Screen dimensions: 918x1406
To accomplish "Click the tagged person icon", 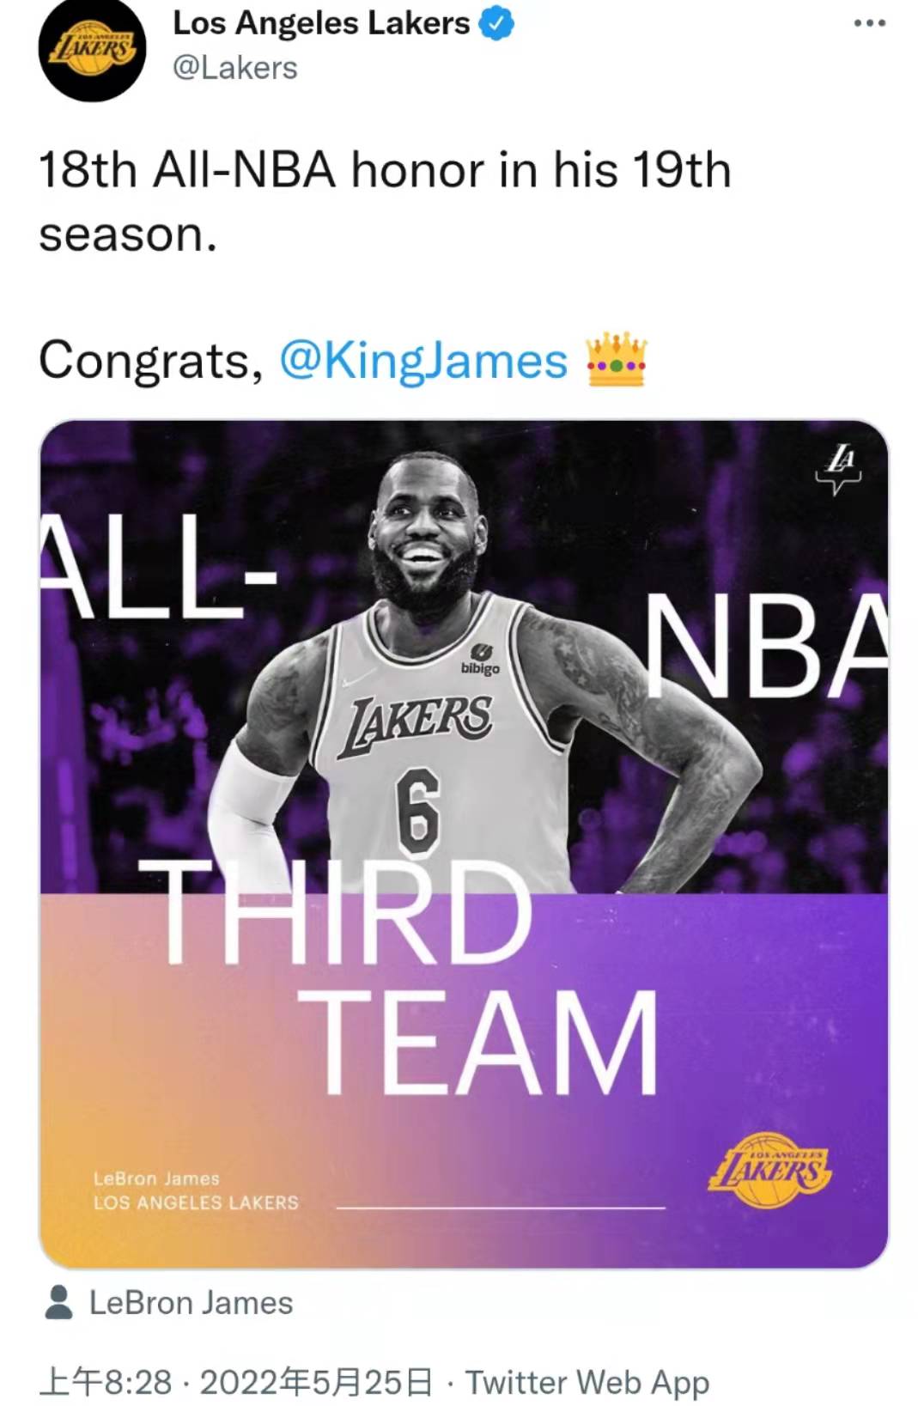I will click(58, 1302).
